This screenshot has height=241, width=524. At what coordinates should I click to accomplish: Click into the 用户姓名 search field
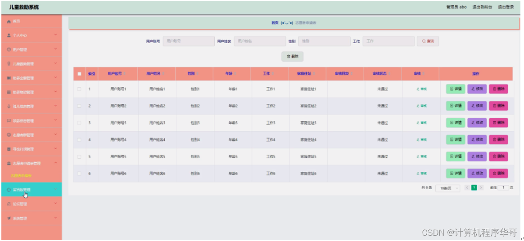pyautogui.click(x=260, y=41)
